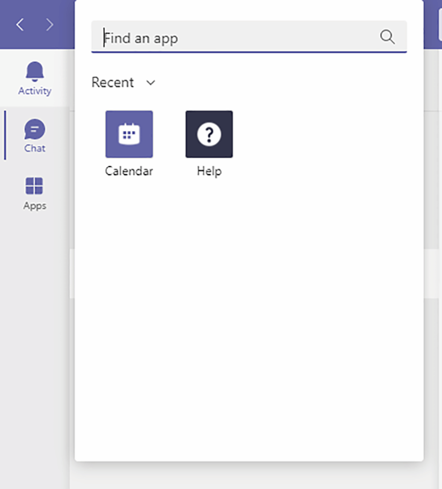Screen dimensions: 442x489
Task: Click the forward navigation arrow
Action: pos(50,25)
